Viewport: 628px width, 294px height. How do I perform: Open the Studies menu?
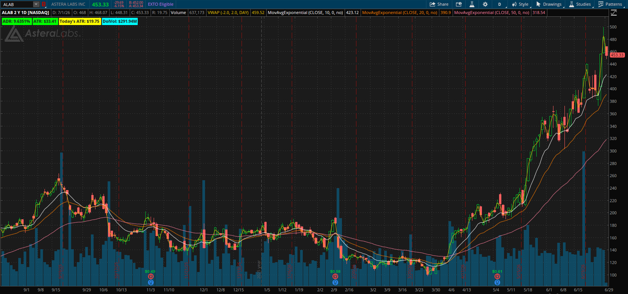coord(579,4)
